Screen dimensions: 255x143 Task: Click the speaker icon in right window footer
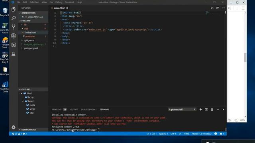point(229,120)
